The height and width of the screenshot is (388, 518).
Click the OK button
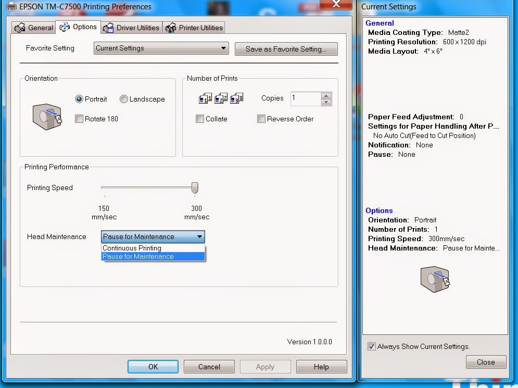153,367
